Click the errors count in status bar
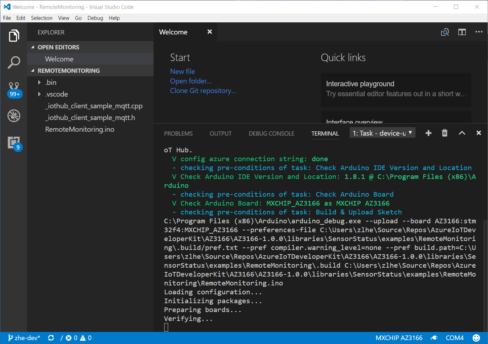The width and height of the screenshot is (488, 344). click(x=71, y=338)
